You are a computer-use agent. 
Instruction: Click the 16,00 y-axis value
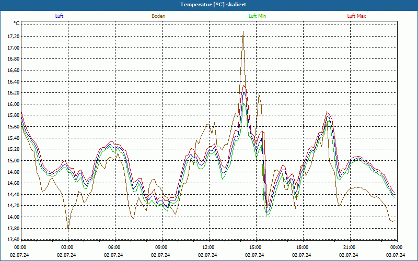click(x=14, y=104)
